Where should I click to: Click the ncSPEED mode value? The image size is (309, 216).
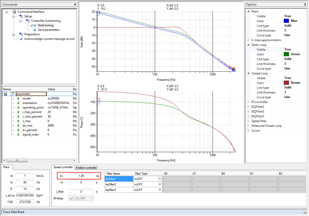(54, 98)
